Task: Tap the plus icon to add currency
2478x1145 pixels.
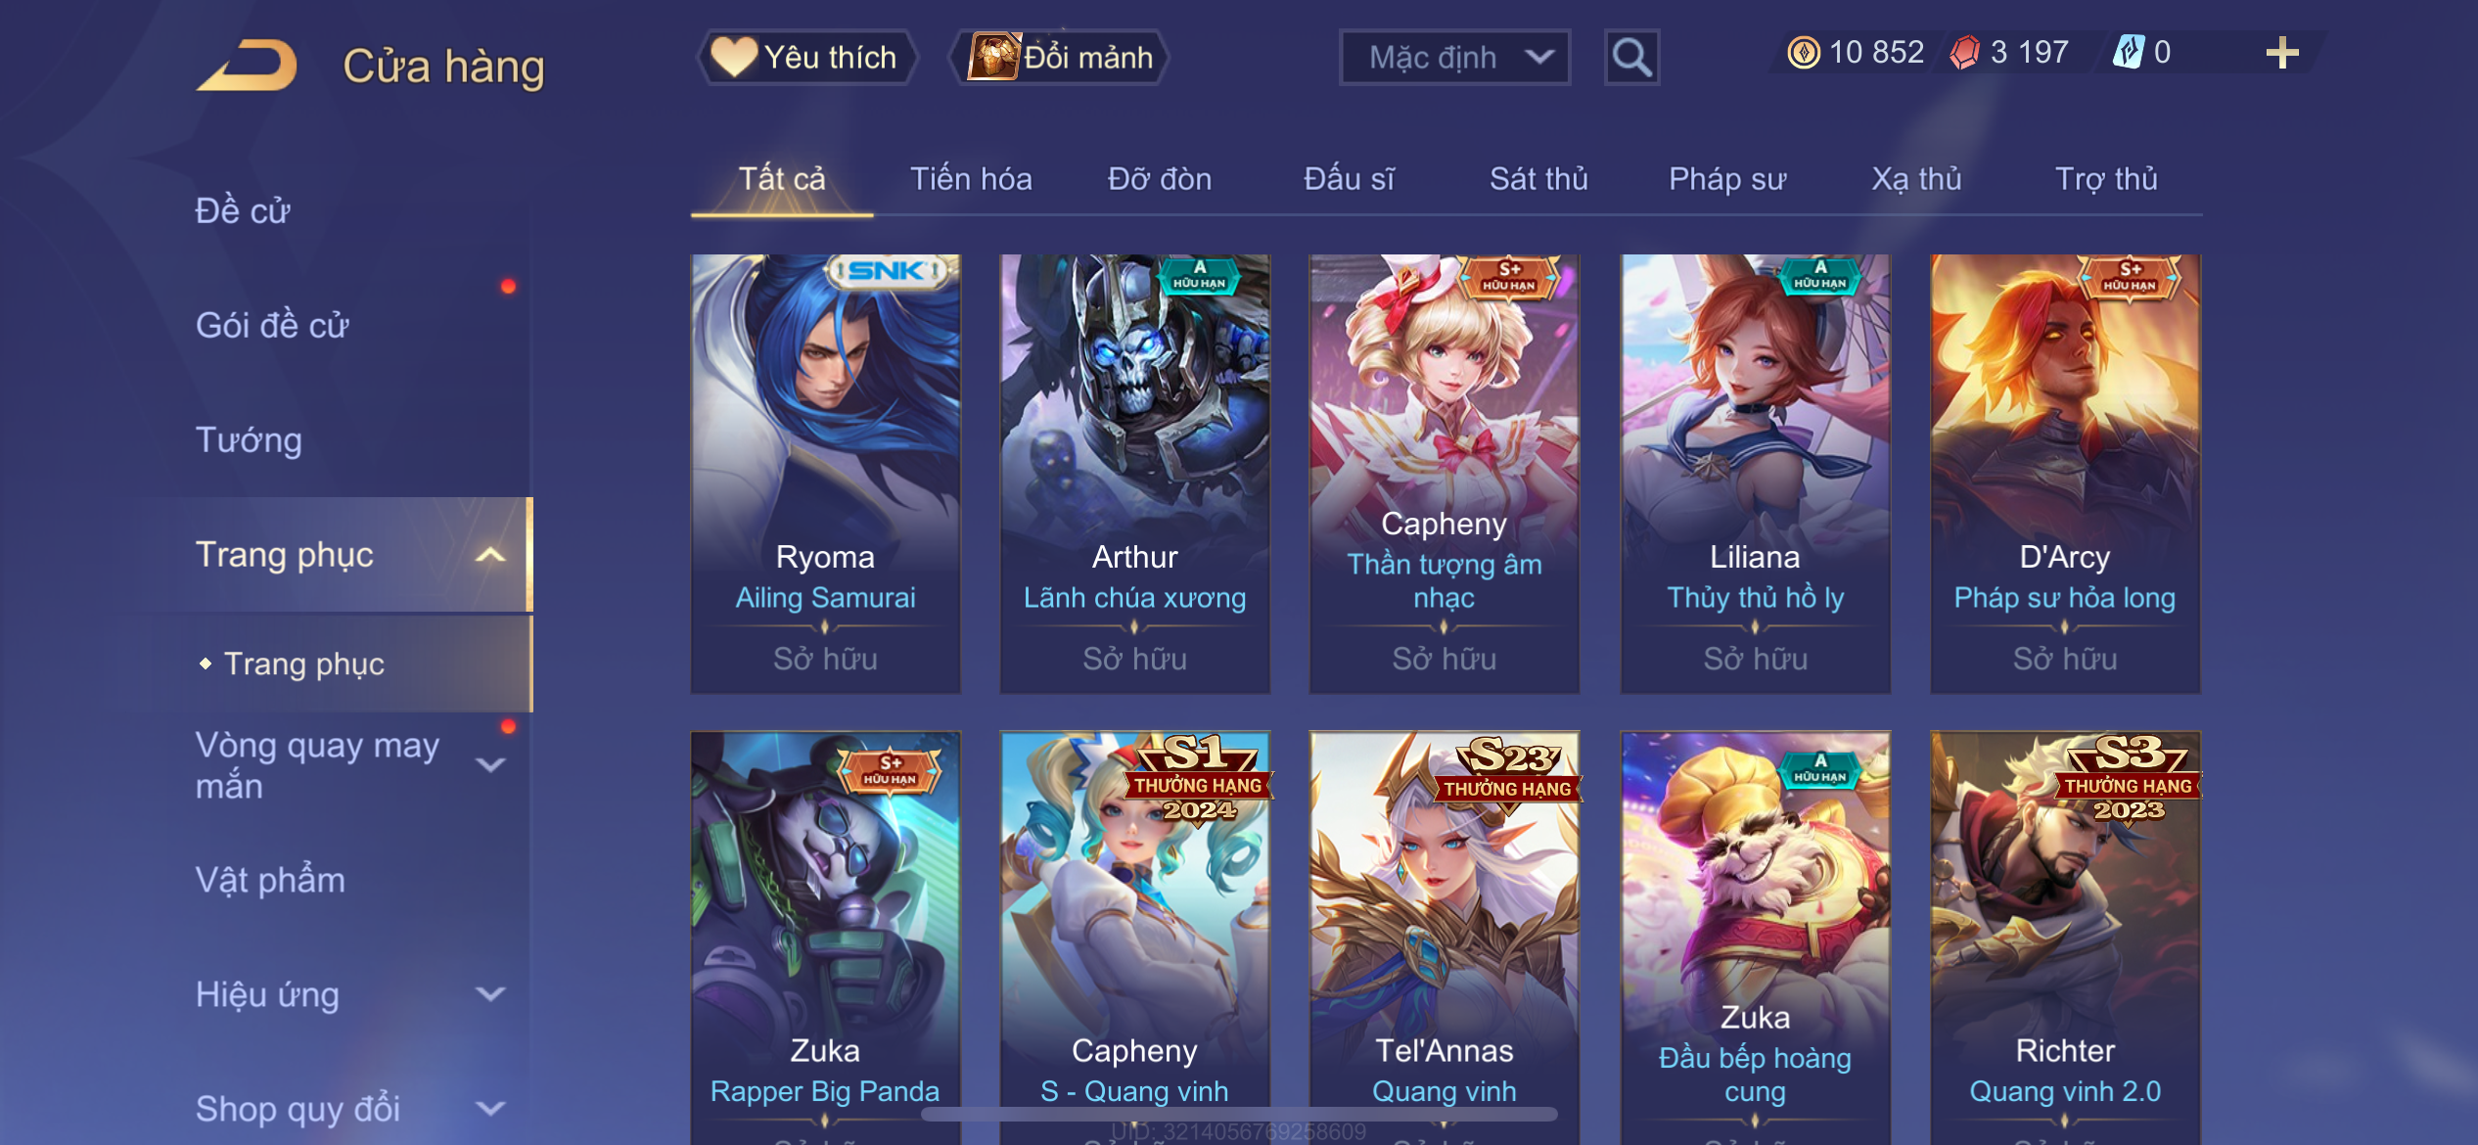Action: (x=2281, y=53)
